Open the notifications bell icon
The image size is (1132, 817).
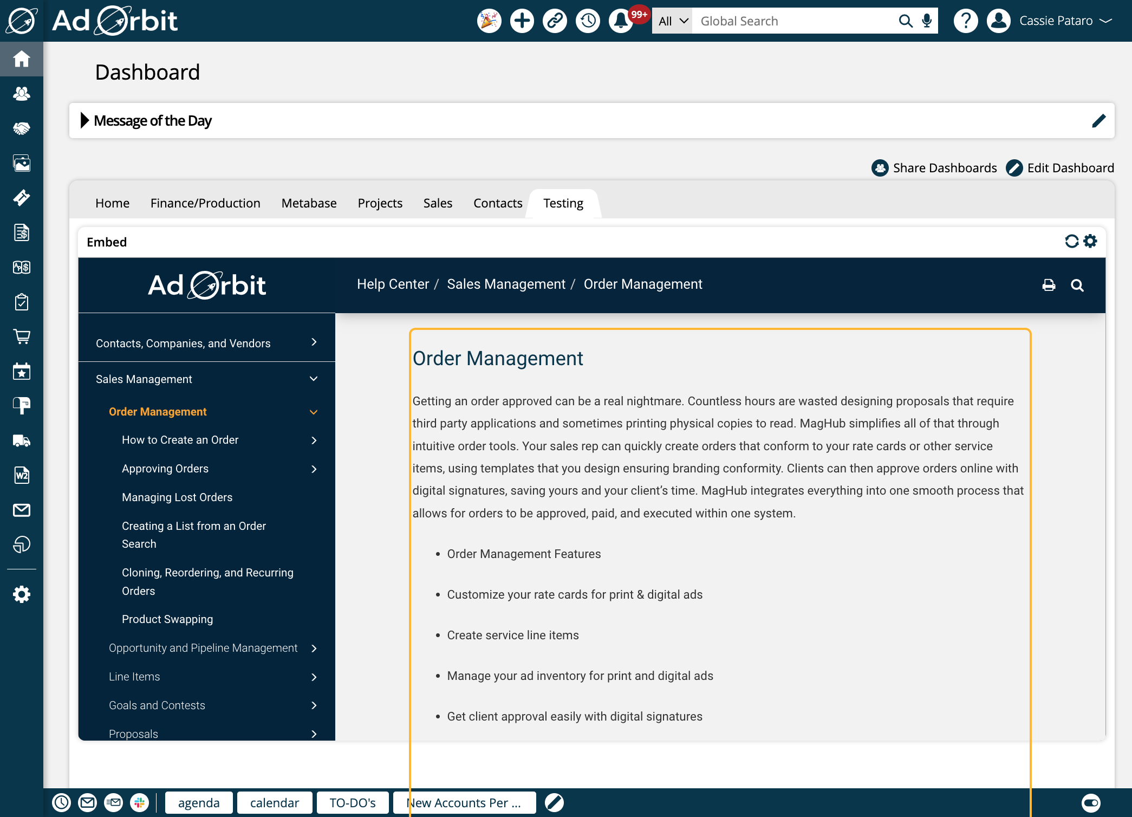[x=621, y=21]
